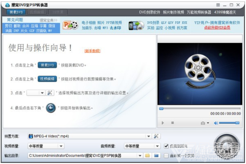Click the greyed 3D效果 toolbar button

pyautogui.click(x=58, y=12)
